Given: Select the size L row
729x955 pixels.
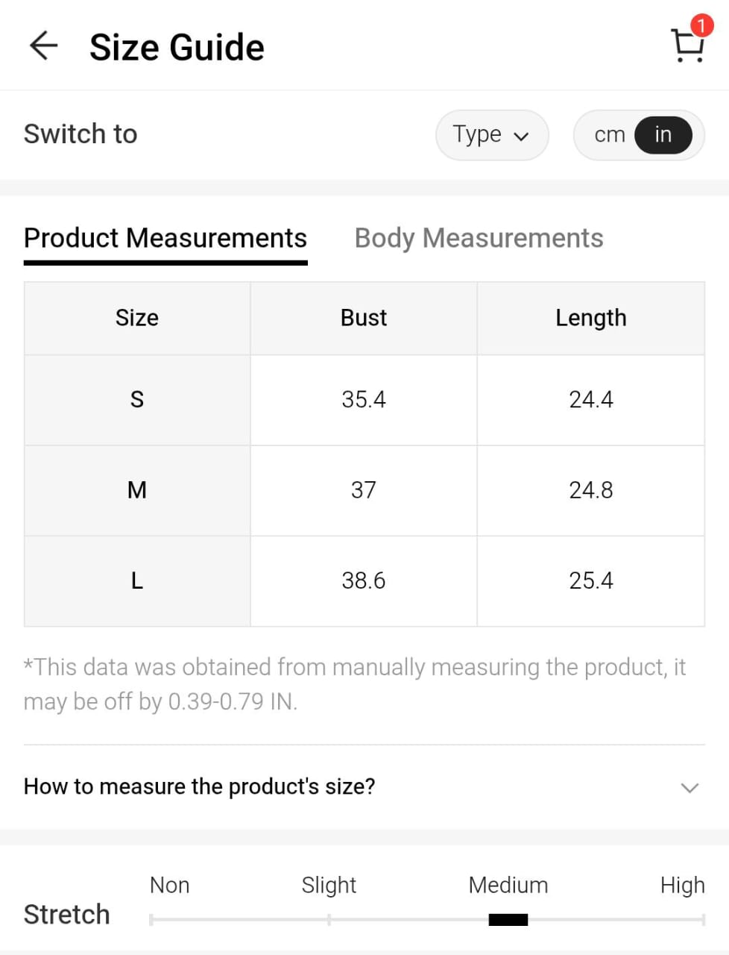Looking at the screenshot, I should tap(137, 580).
